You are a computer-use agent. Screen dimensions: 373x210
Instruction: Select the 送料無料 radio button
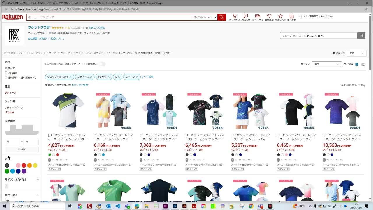point(6,73)
